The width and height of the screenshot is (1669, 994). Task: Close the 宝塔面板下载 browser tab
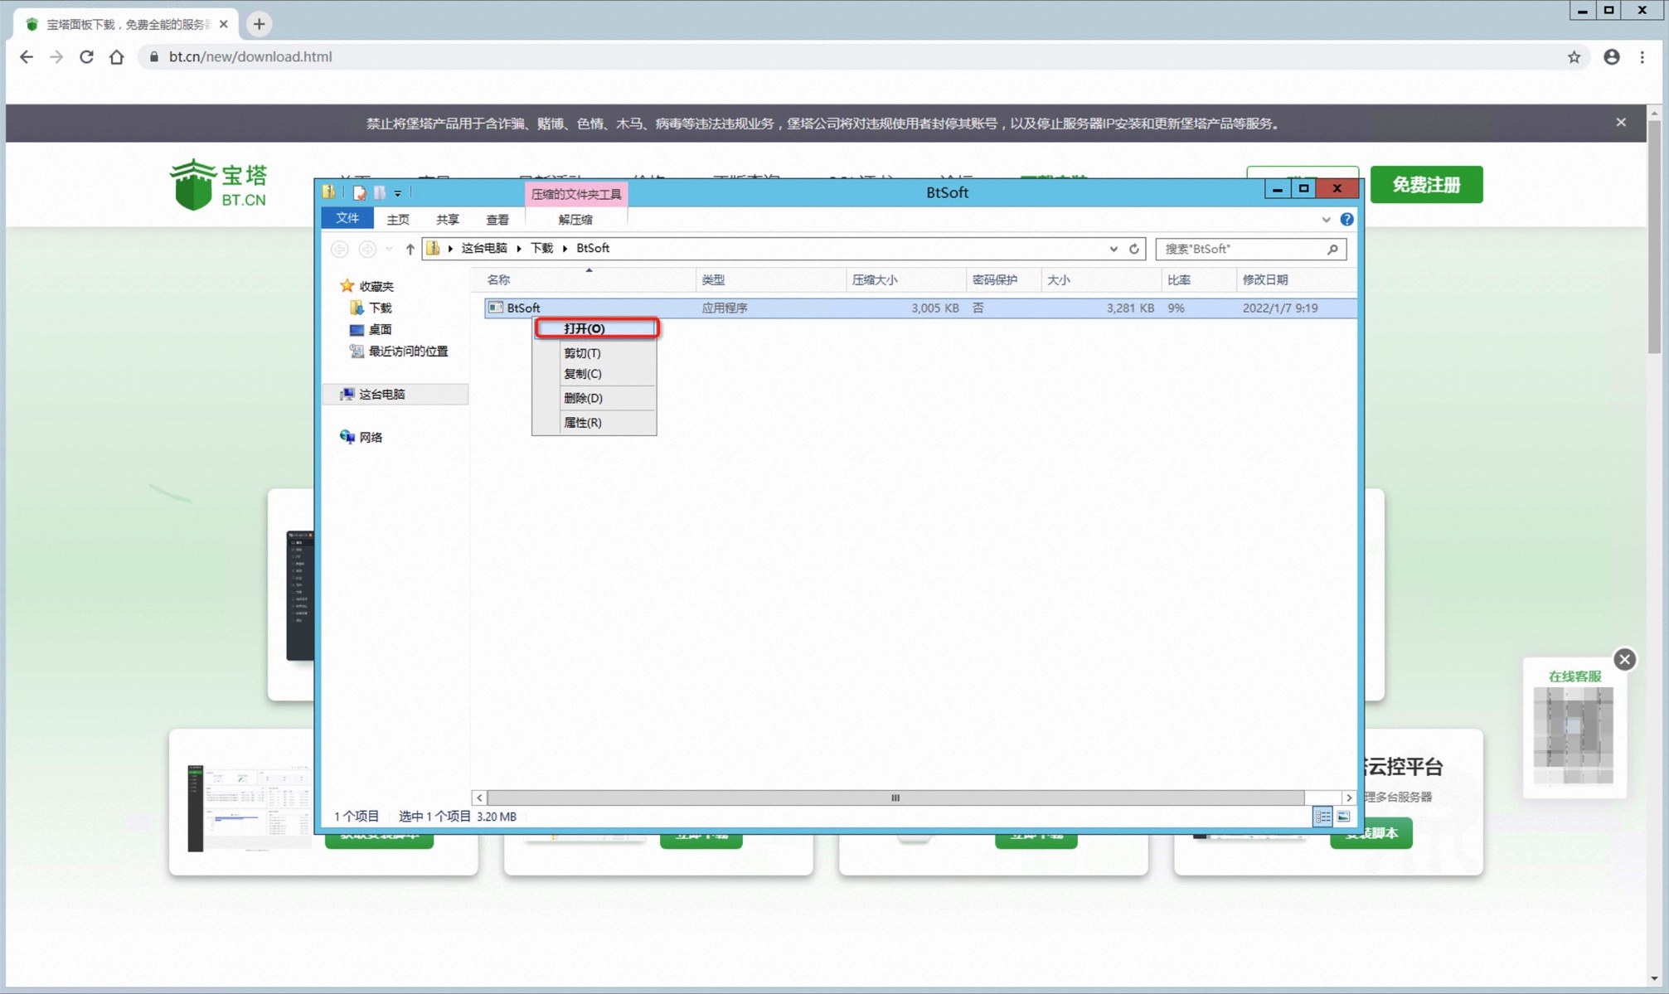point(223,24)
